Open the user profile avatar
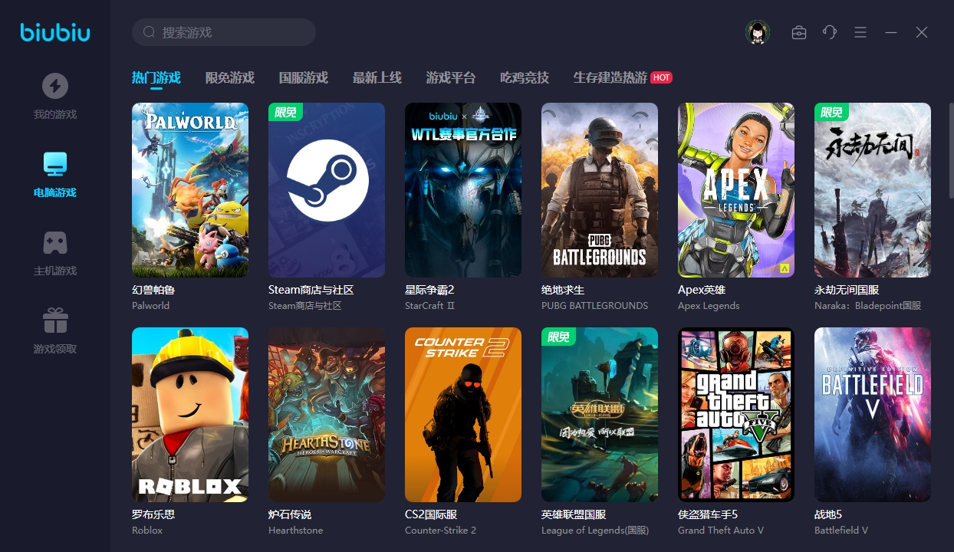The image size is (954, 552). click(x=757, y=32)
